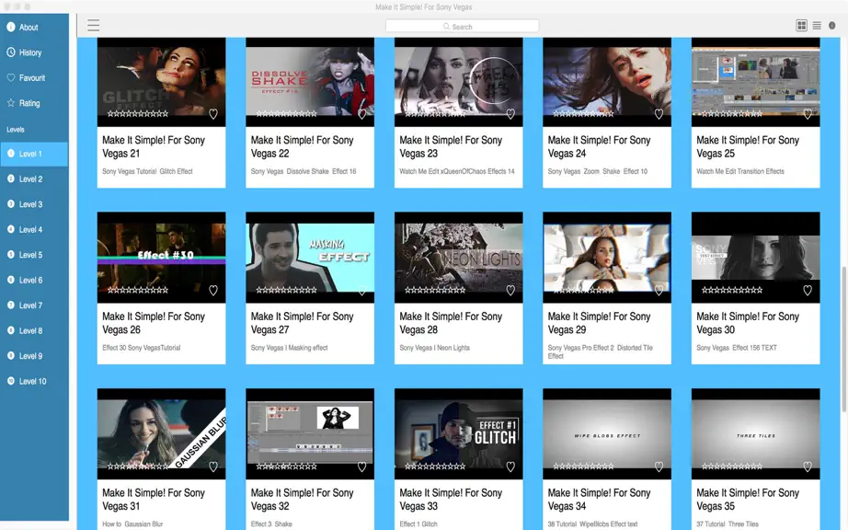This screenshot has width=848, height=530.
Task: Favorite the Sony Vegas 21 Glitch video
Action: 213,114
